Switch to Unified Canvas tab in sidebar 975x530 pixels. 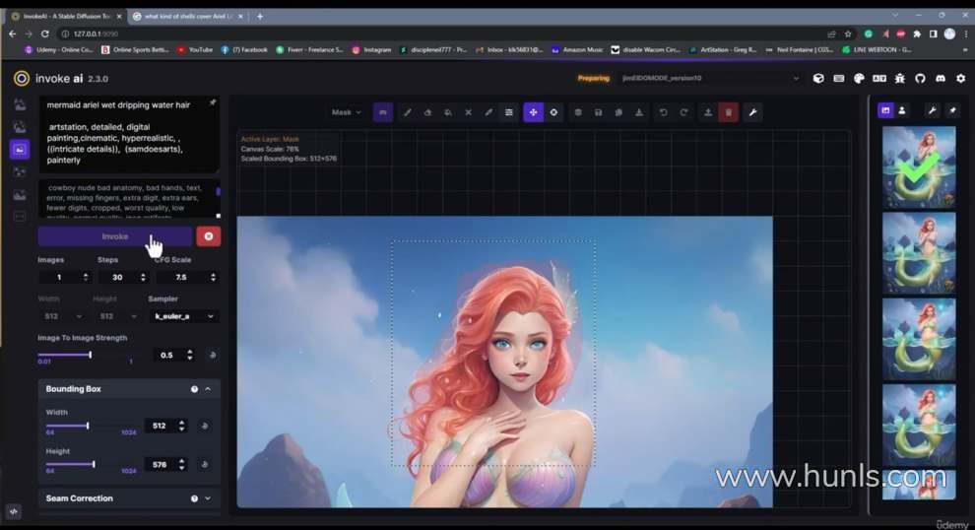point(20,150)
